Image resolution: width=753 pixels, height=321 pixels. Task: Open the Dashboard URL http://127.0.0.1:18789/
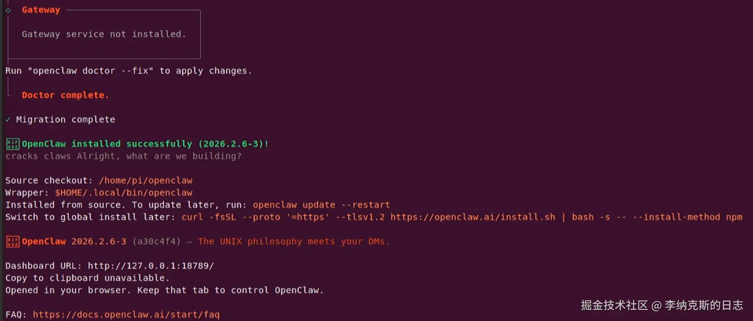(x=151, y=266)
